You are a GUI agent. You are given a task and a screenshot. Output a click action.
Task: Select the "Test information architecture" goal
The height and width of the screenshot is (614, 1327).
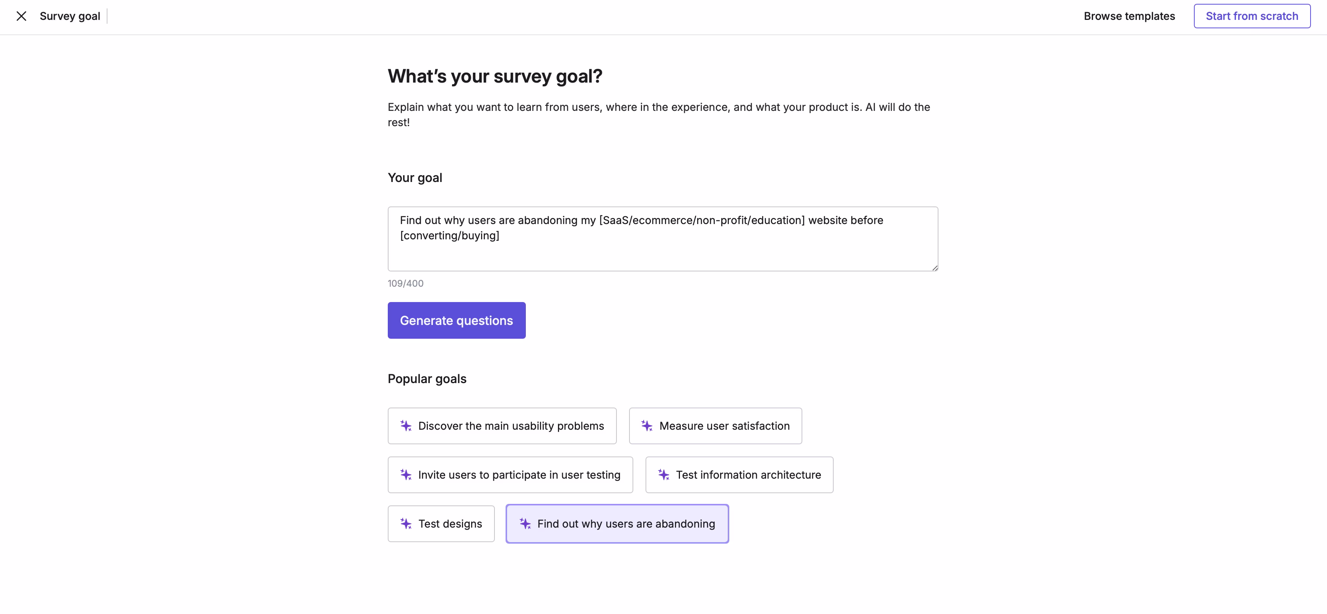point(739,475)
